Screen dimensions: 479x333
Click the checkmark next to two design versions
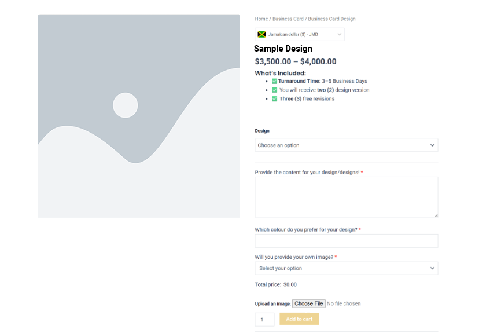pos(274,90)
